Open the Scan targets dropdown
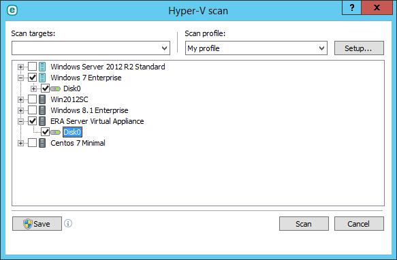397x260 pixels. 91,48
